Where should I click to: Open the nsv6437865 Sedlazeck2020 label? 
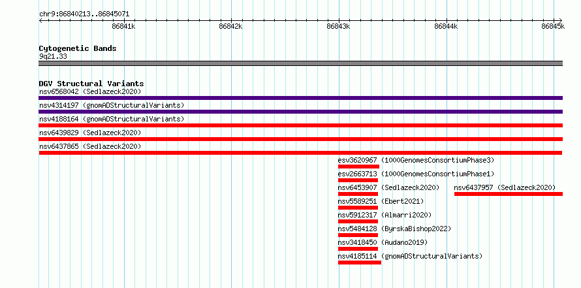tap(90, 146)
